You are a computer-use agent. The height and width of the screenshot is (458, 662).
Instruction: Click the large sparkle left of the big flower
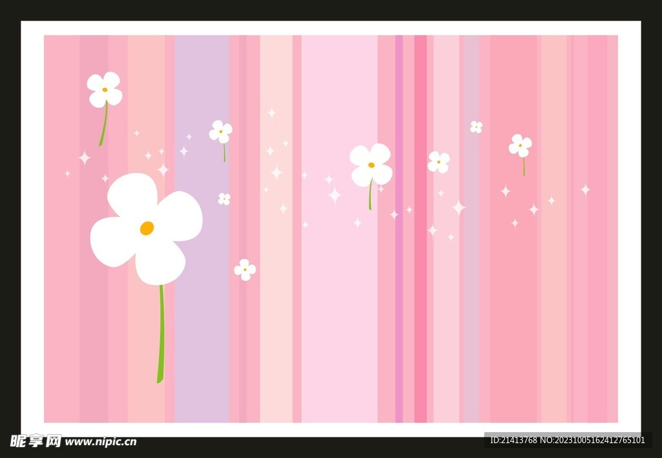85,158
